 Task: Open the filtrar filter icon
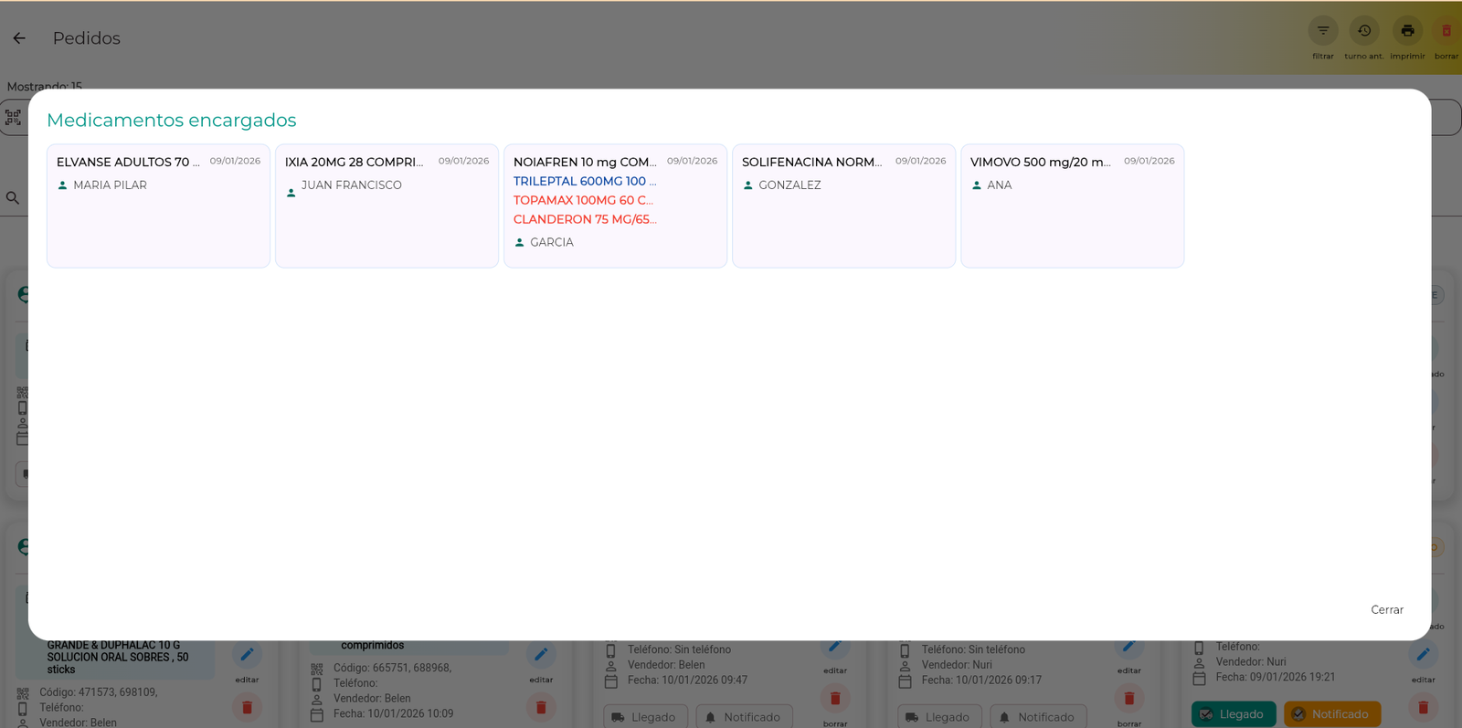point(1322,31)
